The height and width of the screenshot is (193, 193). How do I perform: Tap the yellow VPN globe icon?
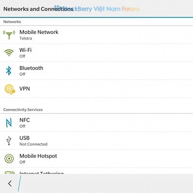coord(10,89)
